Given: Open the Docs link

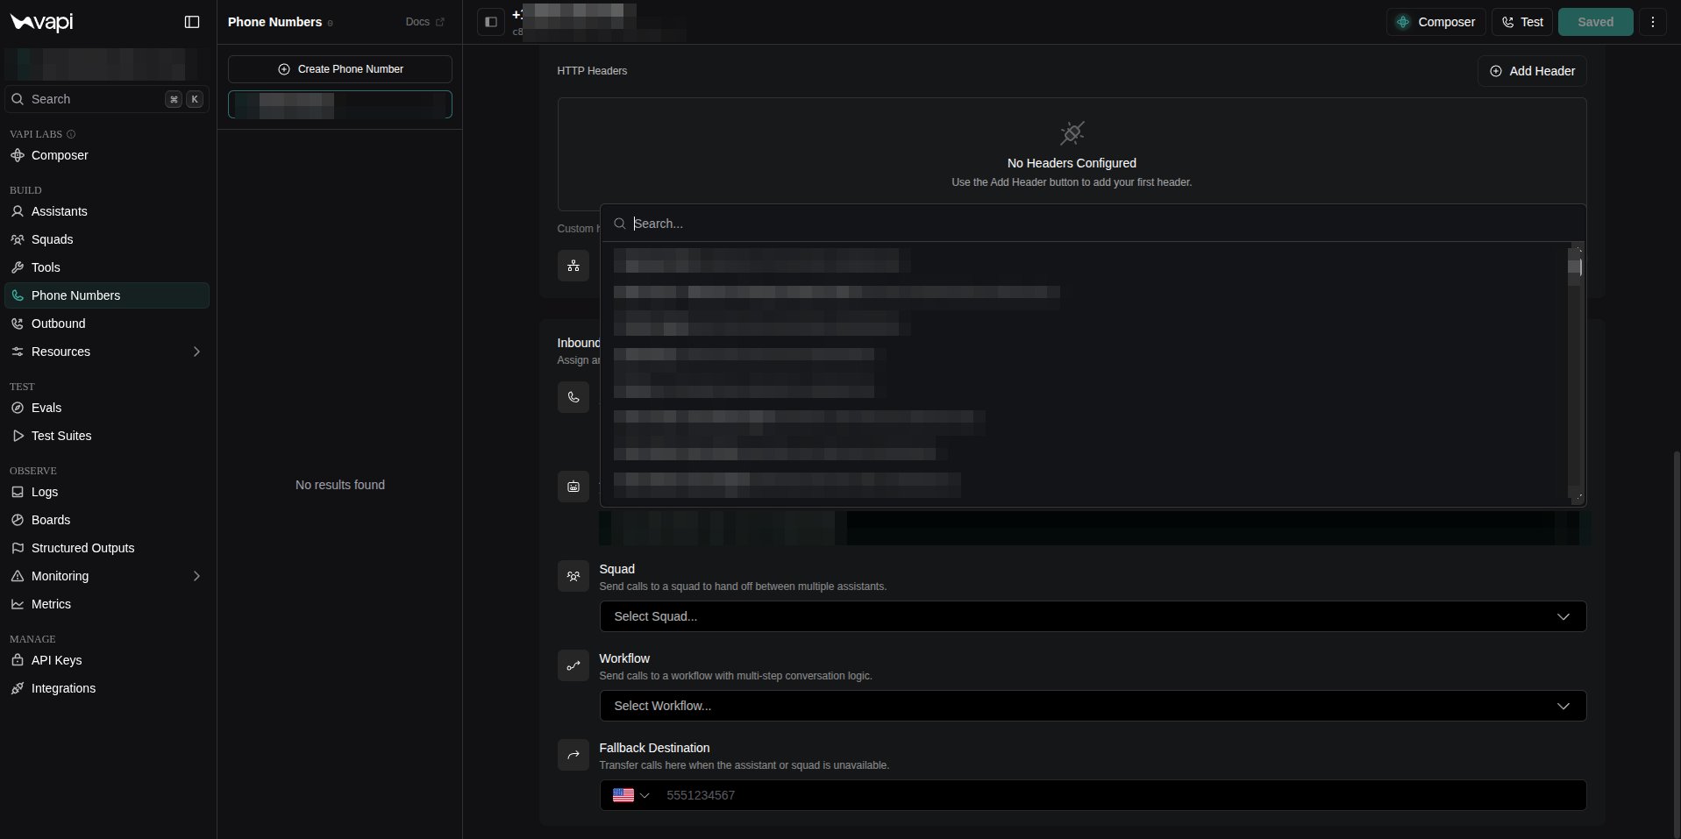Looking at the screenshot, I should coord(425,22).
